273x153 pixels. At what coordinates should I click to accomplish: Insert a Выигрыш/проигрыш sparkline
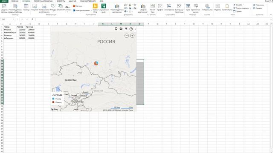coord(179,8)
